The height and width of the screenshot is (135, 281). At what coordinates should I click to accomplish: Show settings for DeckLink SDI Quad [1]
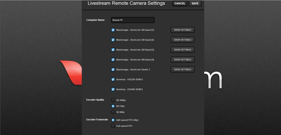(183, 30)
